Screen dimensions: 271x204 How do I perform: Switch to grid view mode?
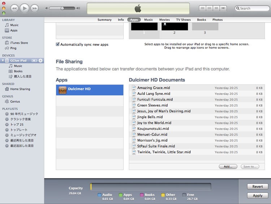point(216,8)
